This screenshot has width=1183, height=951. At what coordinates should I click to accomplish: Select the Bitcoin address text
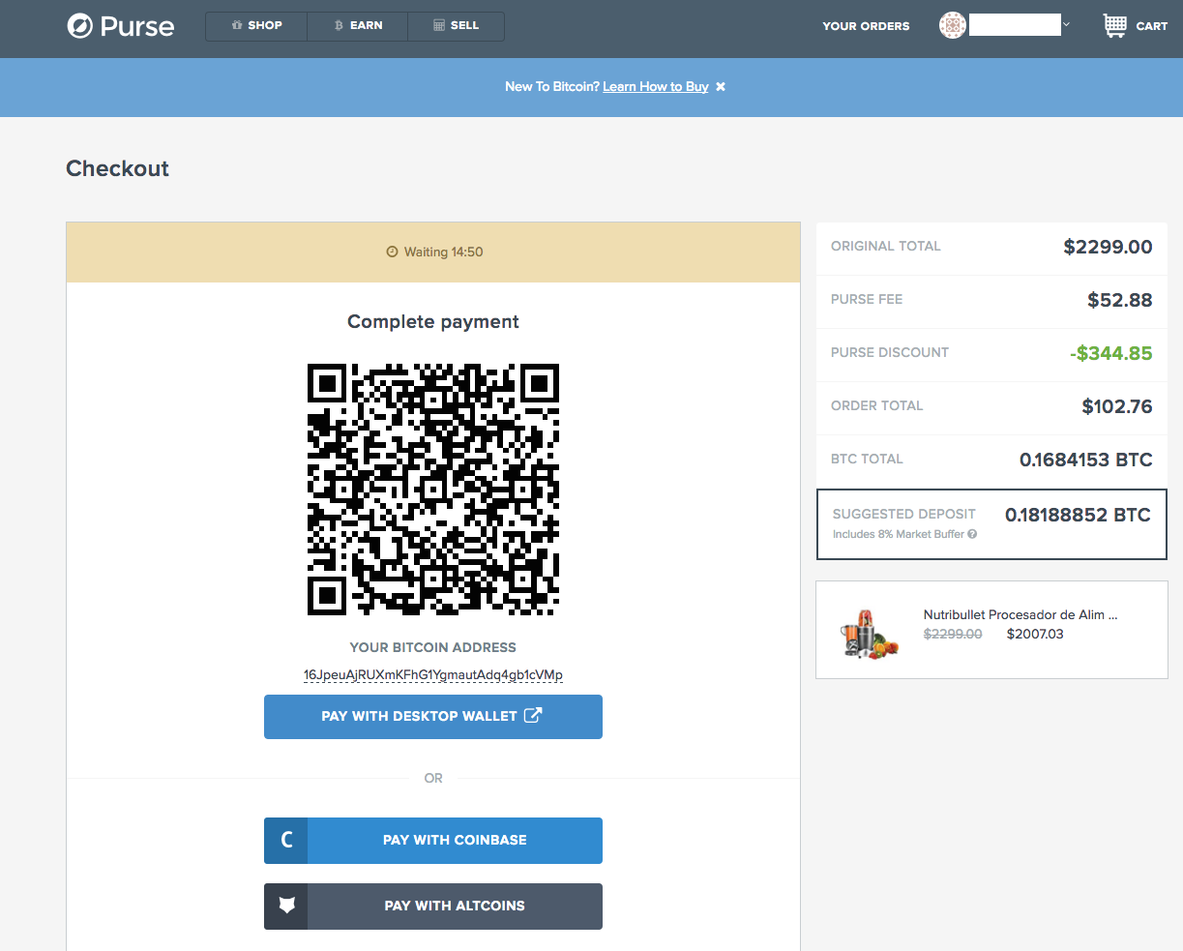pos(433,674)
